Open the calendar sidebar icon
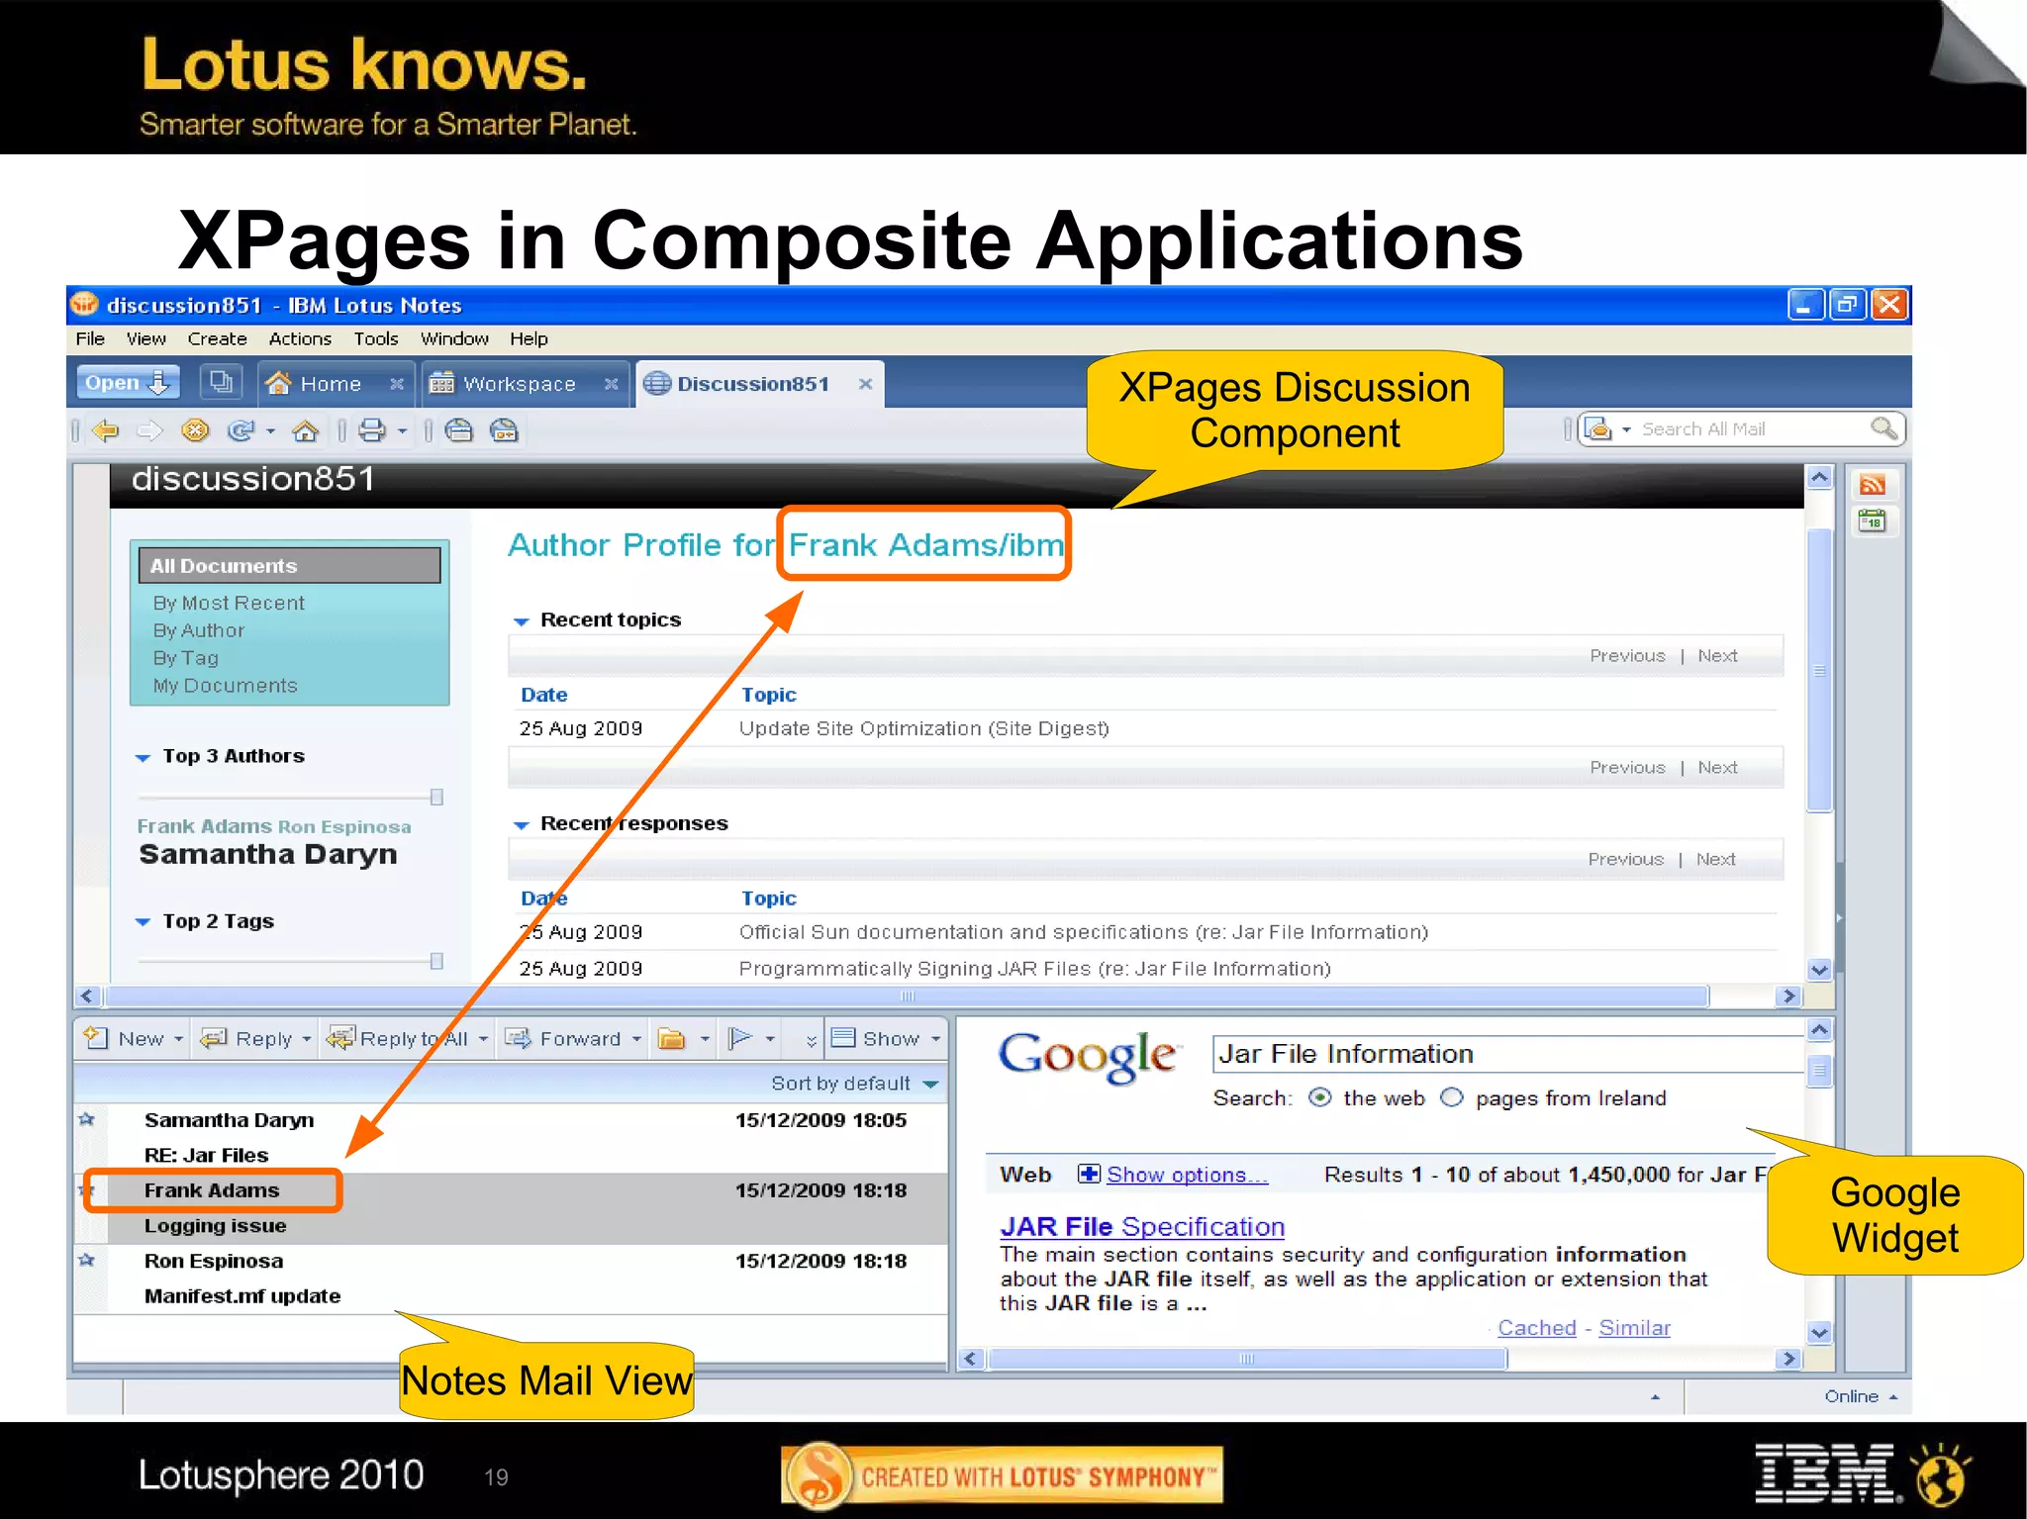This screenshot has height=1519, width=2027. 1872,521
